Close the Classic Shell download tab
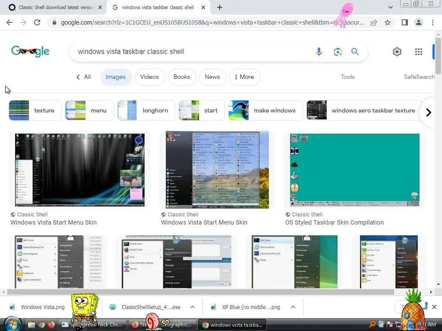Screen dimensions: 442x331 100,8
